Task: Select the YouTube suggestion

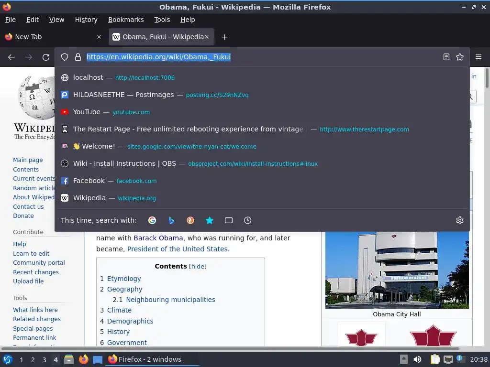Action: click(262, 112)
